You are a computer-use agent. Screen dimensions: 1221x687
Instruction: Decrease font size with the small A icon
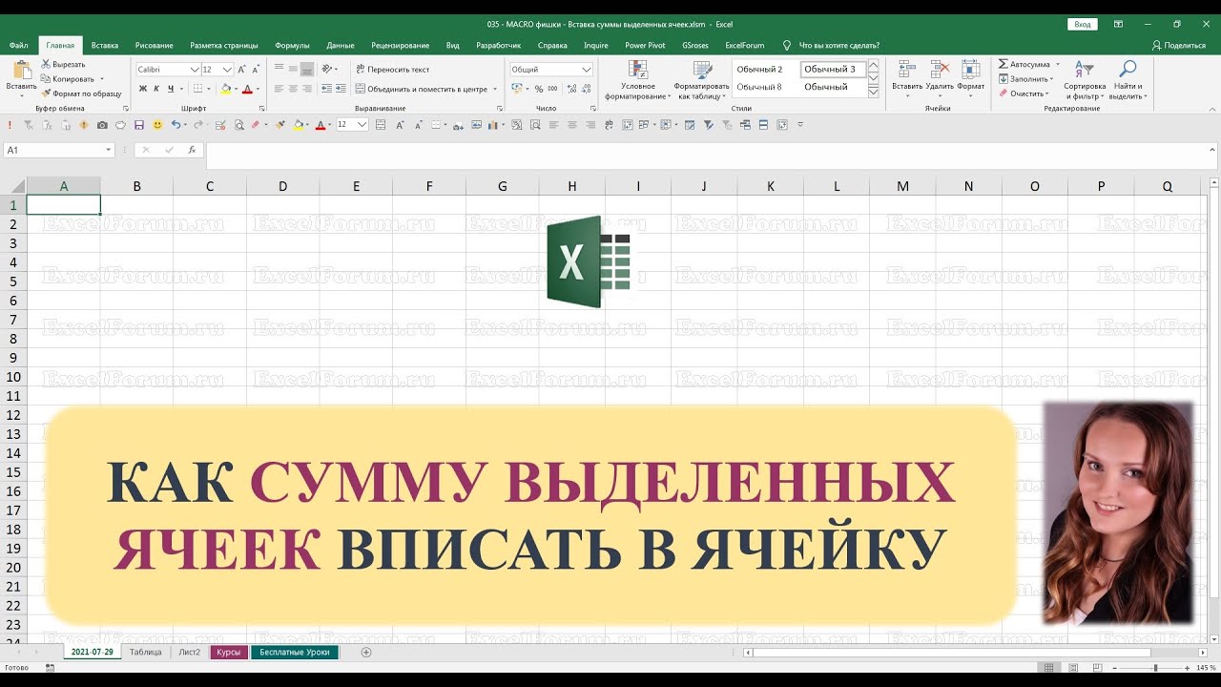click(257, 70)
